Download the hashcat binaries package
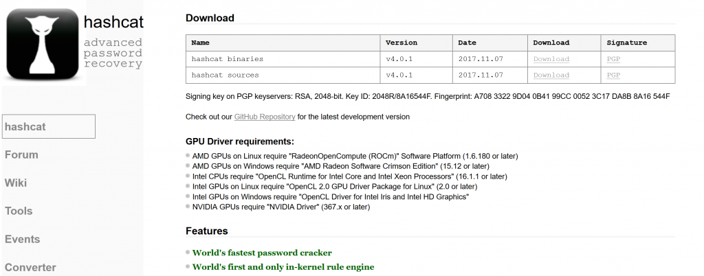The width and height of the screenshot is (704, 276). coord(551,59)
